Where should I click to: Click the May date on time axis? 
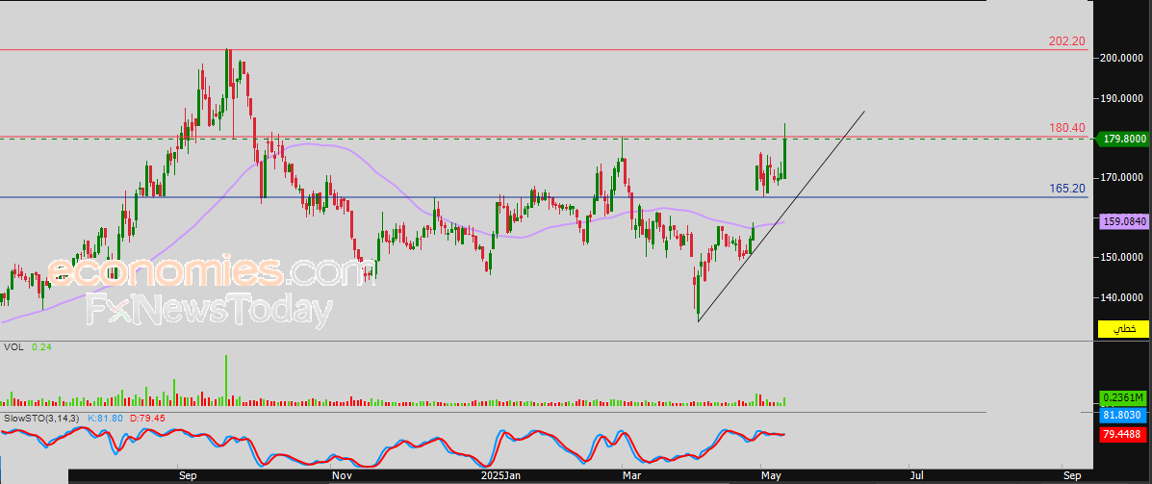click(772, 476)
